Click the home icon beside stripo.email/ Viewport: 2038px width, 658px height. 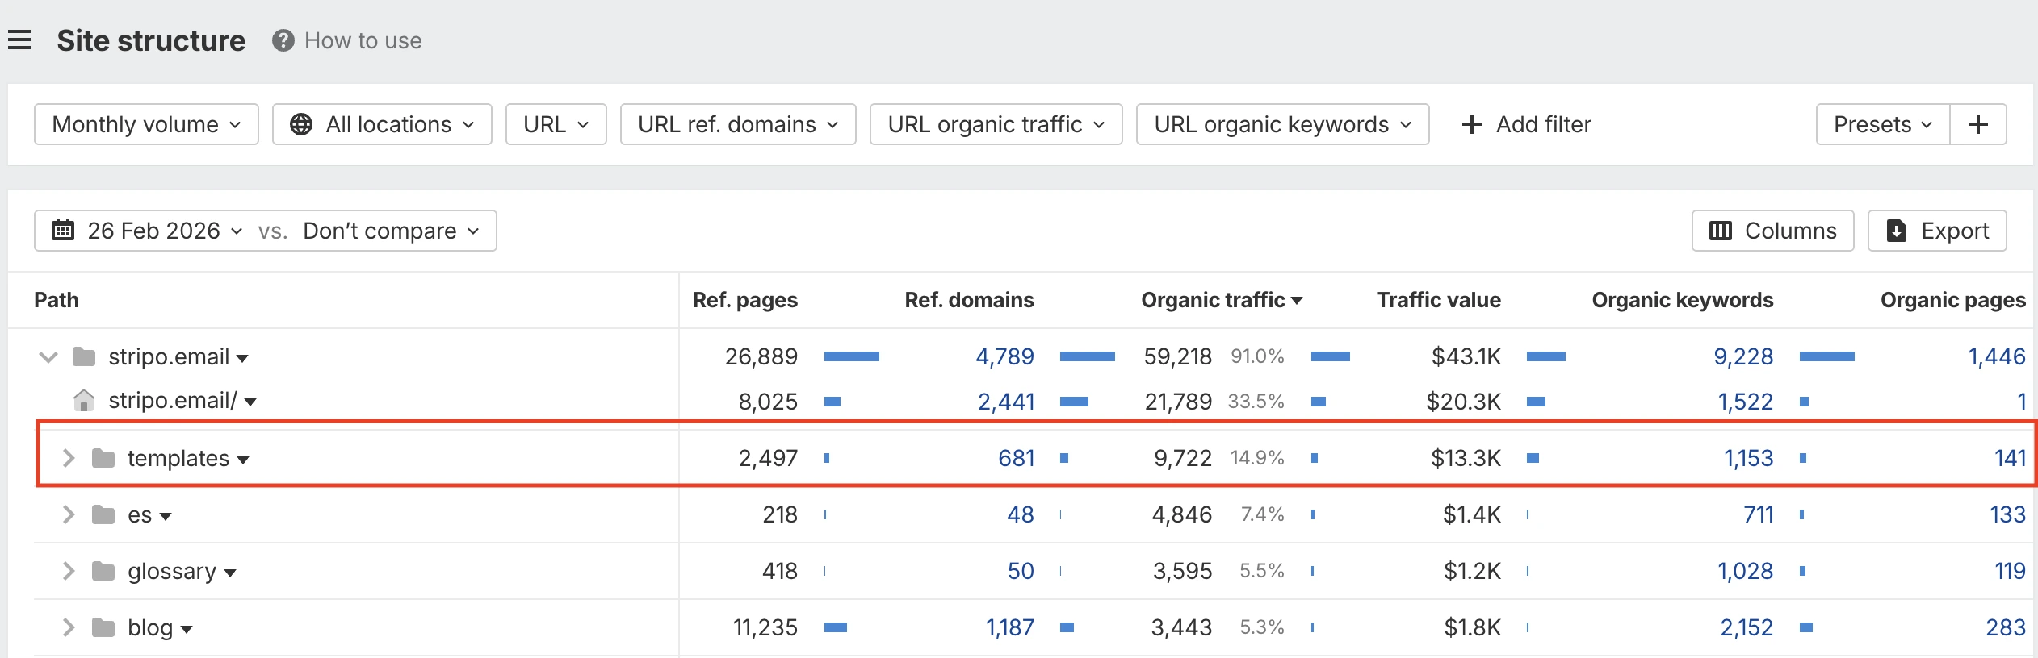pyautogui.click(x=84, y=401)
